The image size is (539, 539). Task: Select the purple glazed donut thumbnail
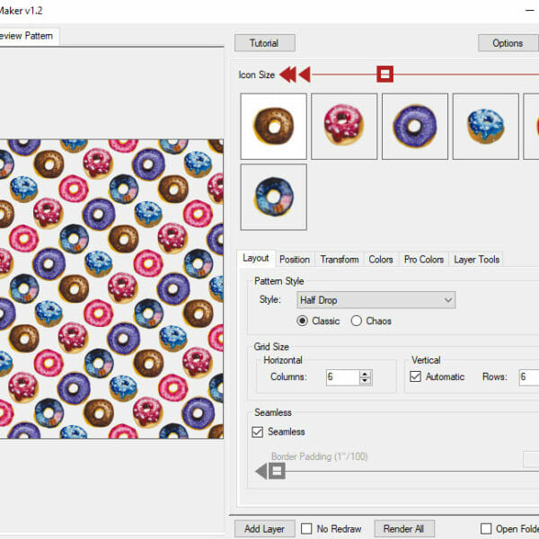click(415, 127)
